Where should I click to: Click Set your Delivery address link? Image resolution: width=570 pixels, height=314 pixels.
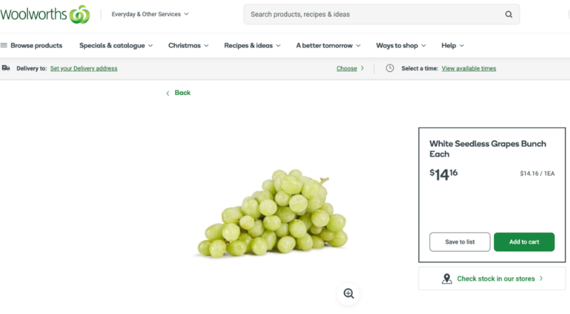[x=84, y=68]
